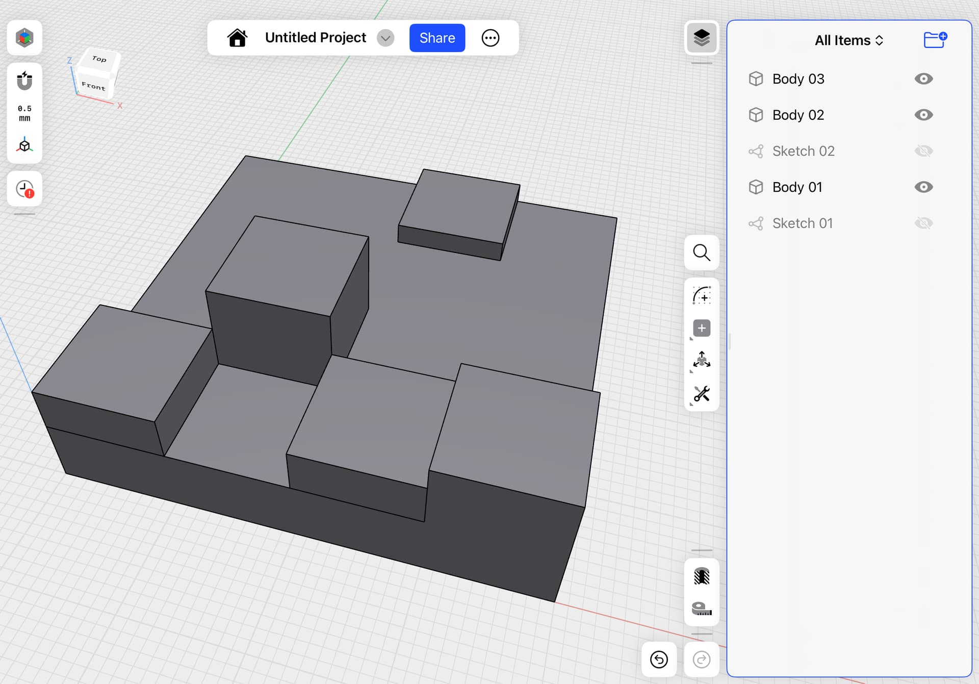Click the Body 03 cube icon
The width and height of the screenshot is (979, 684).
click(756, 79)
